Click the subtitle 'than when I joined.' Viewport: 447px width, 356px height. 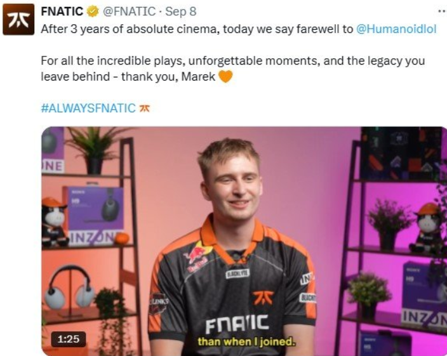coord(246,341)
